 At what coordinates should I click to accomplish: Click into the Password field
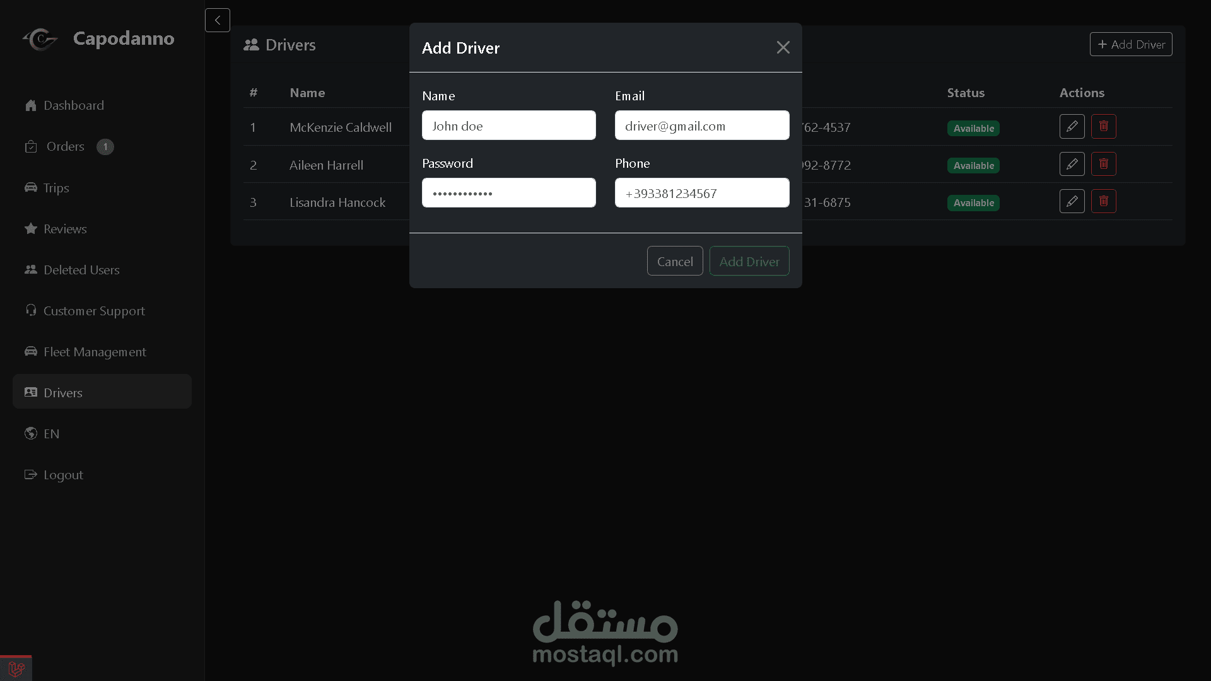tap(508, 193)
